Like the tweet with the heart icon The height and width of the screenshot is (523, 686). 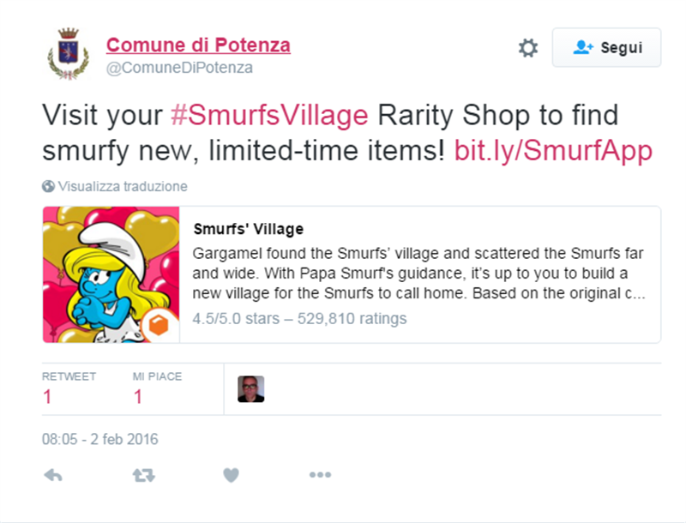[231, 475]
